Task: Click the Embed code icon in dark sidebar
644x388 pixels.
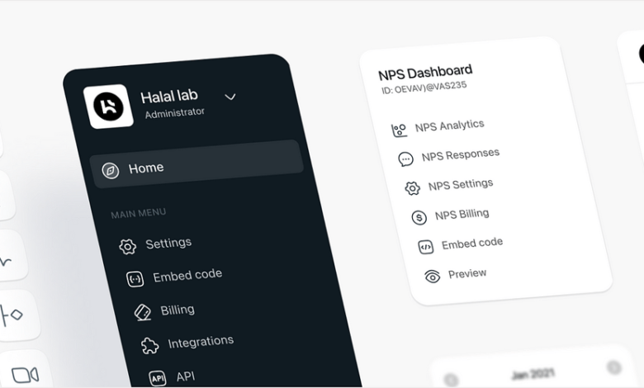Action: point(135,279)
